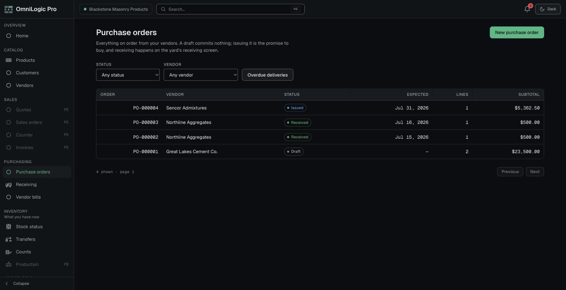Screen dimensions: 566x290
Task: Click New purchase order button
Action: 517,33
